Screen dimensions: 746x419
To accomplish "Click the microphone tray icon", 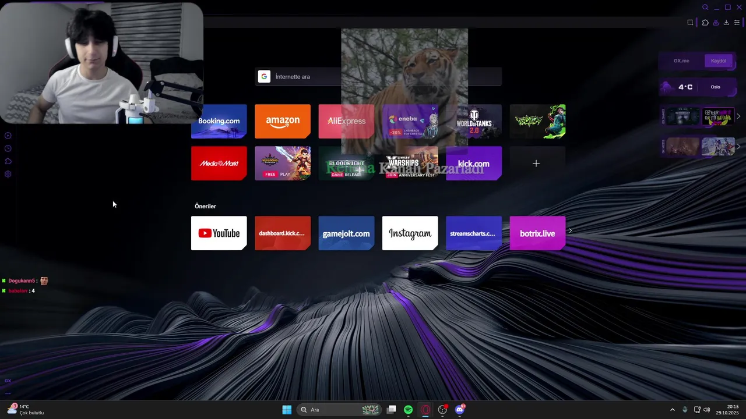I will pyautogui.click(x=685, y=410).
